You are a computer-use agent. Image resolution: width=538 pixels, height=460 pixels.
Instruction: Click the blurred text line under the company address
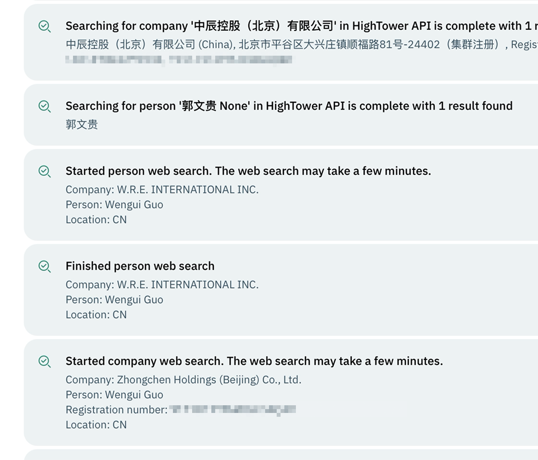point(179,60)
